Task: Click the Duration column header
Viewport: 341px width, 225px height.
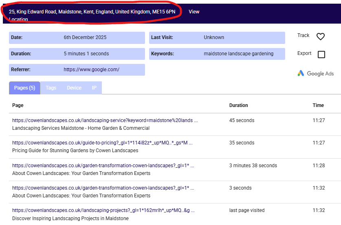Action: click(238, 105)
